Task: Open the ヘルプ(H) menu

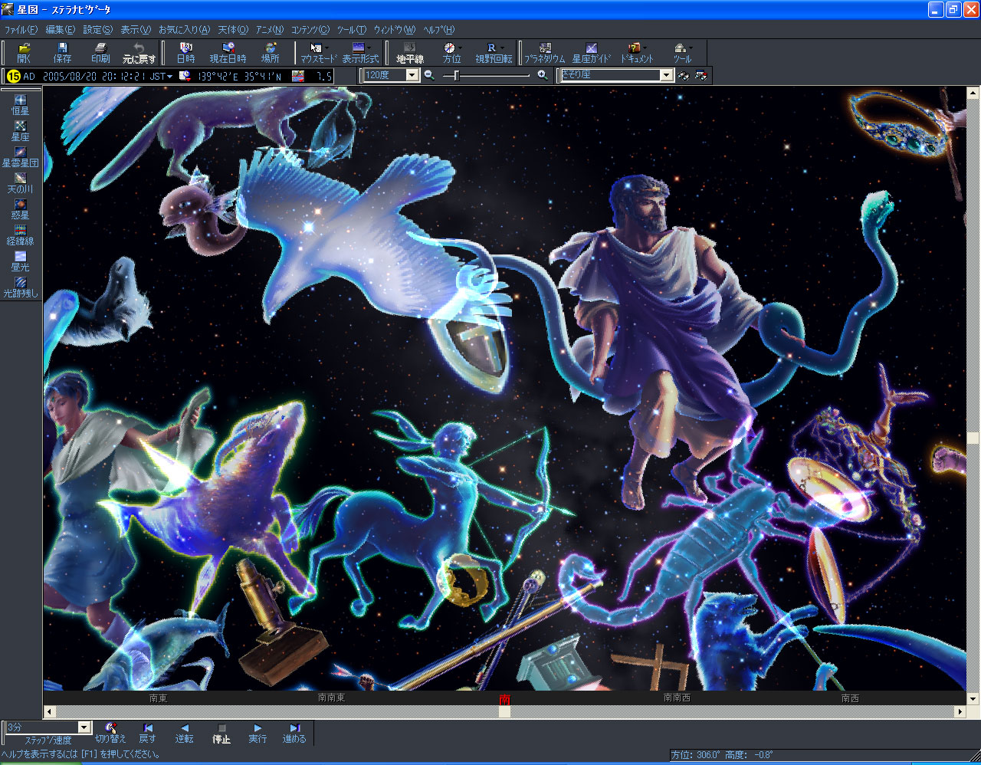Action: [x=438, y=30]
